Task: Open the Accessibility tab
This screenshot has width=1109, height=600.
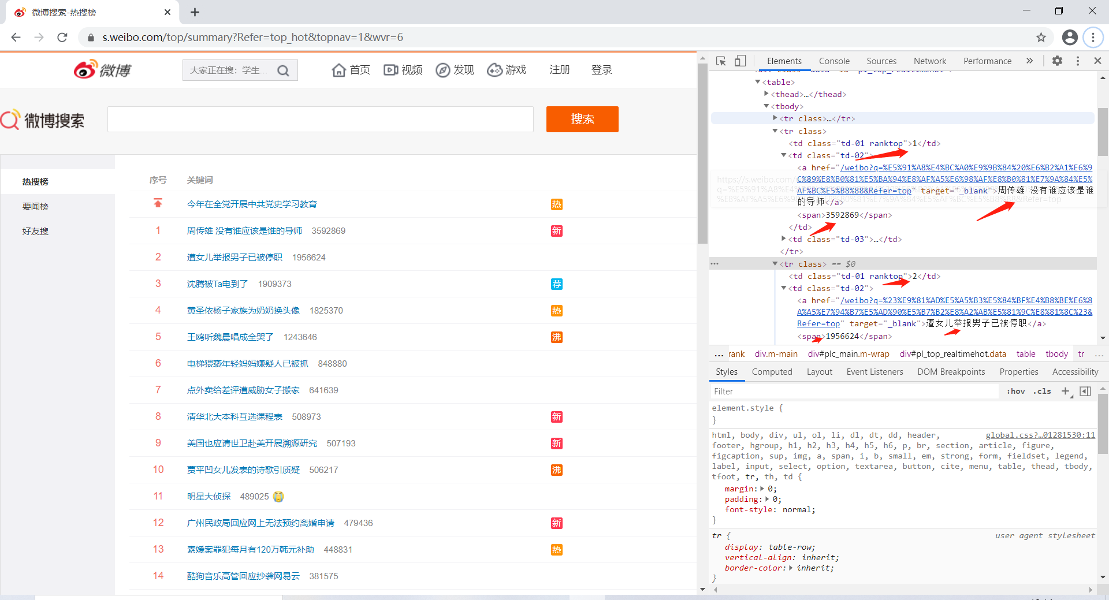Action: (x=1075, y=372)
